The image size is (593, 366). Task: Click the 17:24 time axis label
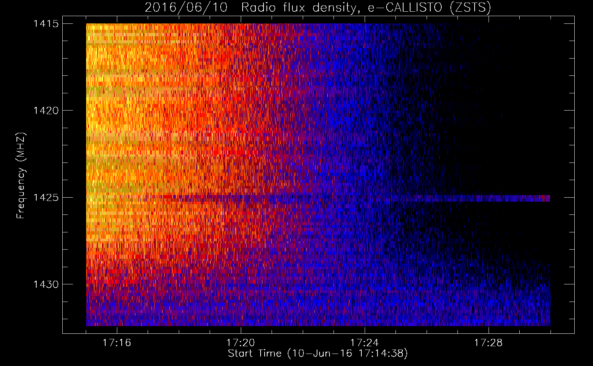click(x=364, y=343)
